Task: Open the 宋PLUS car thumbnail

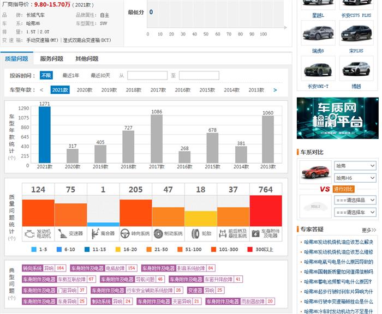Action: [356, 33]
